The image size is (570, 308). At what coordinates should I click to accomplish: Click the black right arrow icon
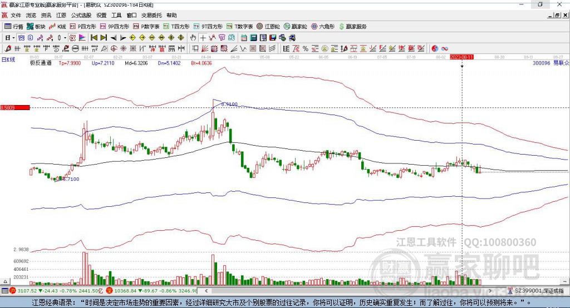[x=123, y=38]
